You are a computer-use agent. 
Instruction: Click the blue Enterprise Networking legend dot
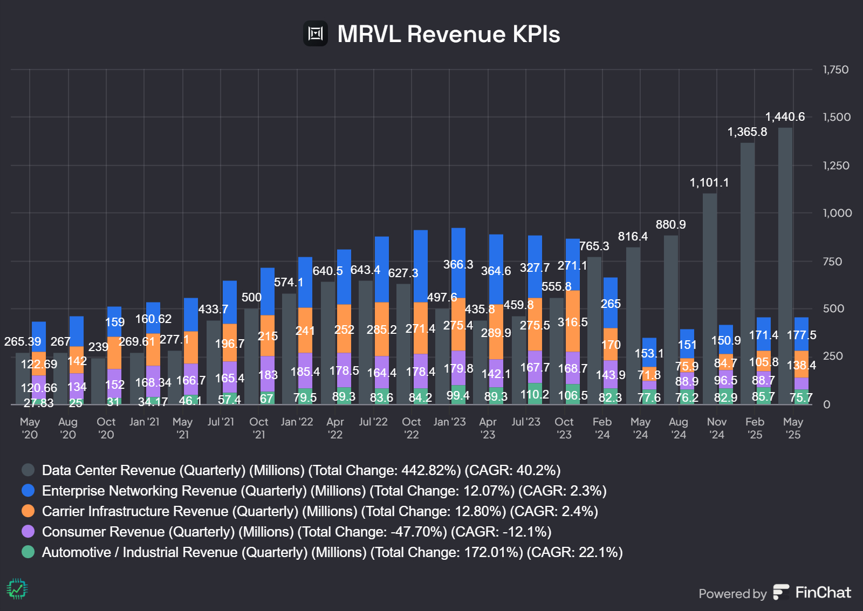28,490
